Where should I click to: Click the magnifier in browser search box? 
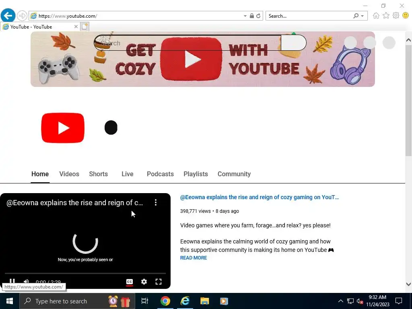(356, 16)
